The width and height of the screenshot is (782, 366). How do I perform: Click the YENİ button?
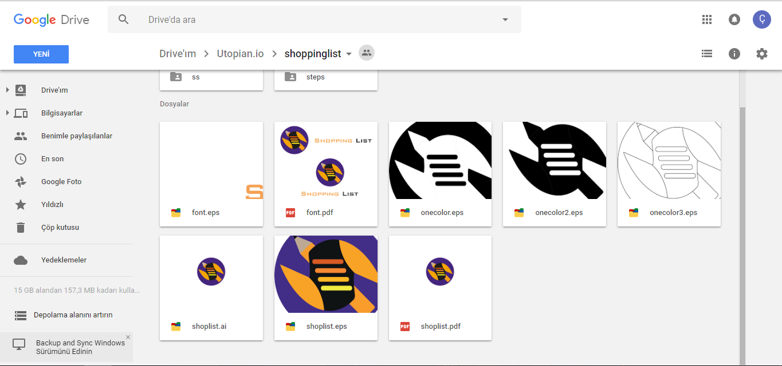(x=41, y=54)
